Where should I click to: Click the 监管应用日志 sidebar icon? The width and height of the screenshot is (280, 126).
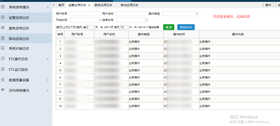point(3,18)
